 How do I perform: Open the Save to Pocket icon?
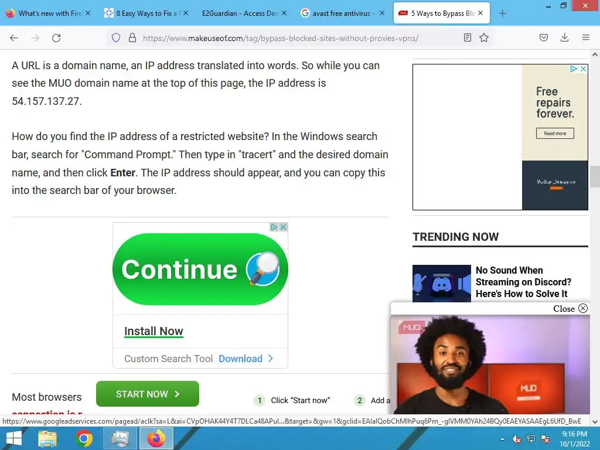tap(543, 37)
